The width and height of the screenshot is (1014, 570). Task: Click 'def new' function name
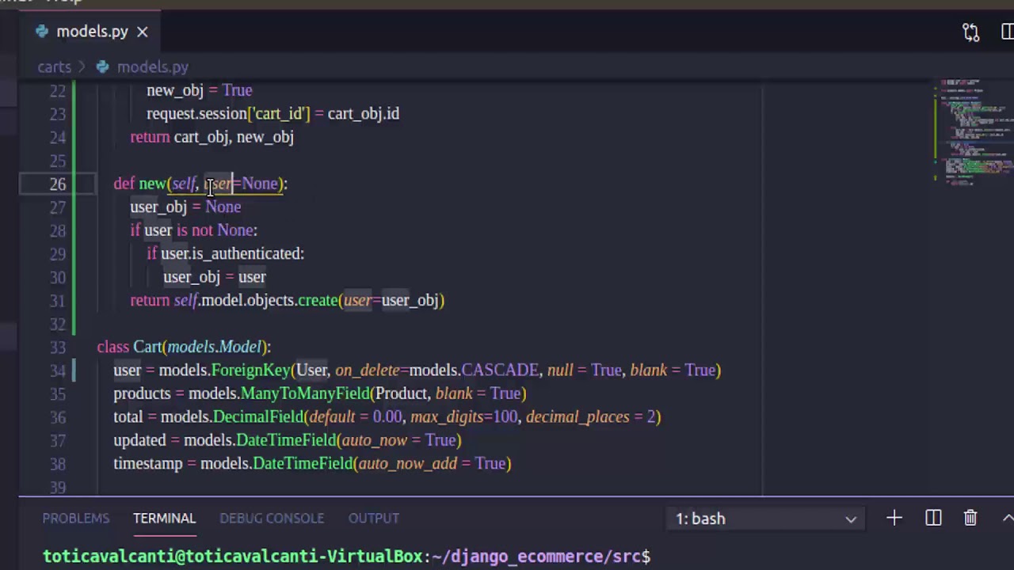click(152, 184)
